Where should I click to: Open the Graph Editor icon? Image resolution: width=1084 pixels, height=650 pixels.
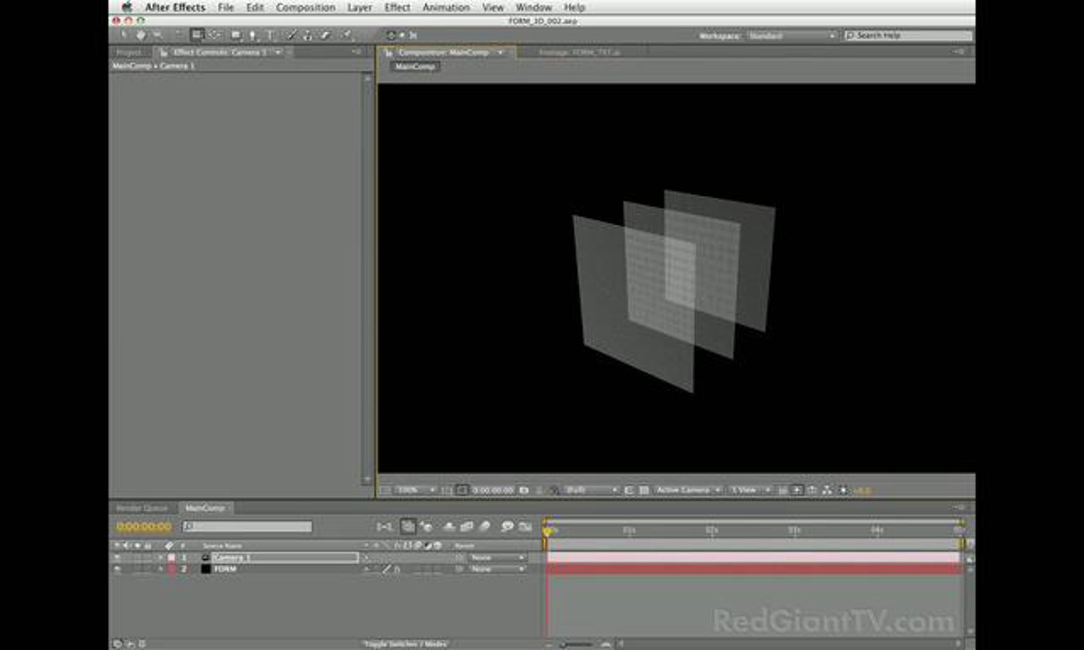525,526
